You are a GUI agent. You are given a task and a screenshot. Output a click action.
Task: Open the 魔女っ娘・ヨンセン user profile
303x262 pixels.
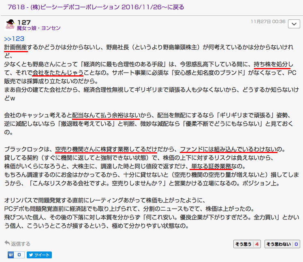coord(39,28)
